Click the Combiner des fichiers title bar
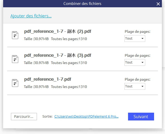 (x=82, y=4)
